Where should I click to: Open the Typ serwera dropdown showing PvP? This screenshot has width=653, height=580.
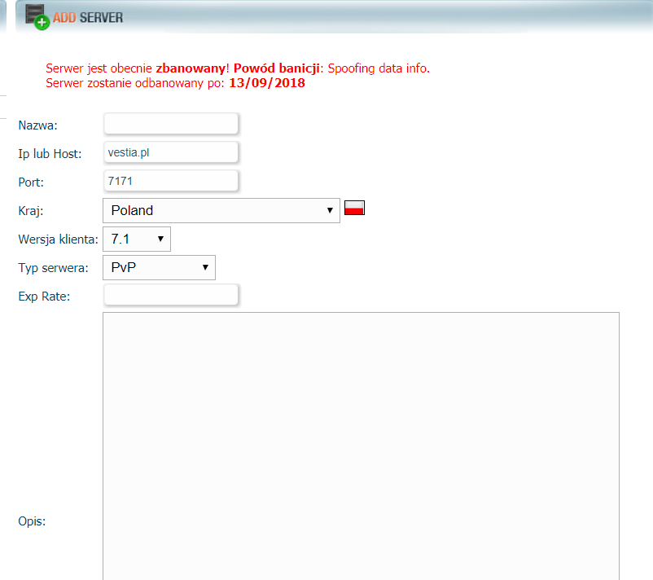[x=159, y=267]
